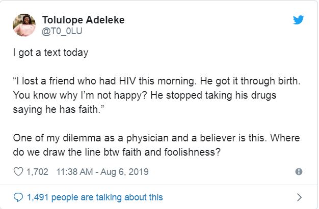The height and width of the screenshot is (209, 319).
Task: Open the @T0_0LU handle link
Action: tap(62, 31)
